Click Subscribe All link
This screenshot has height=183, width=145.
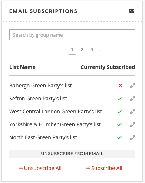[104, 168]
